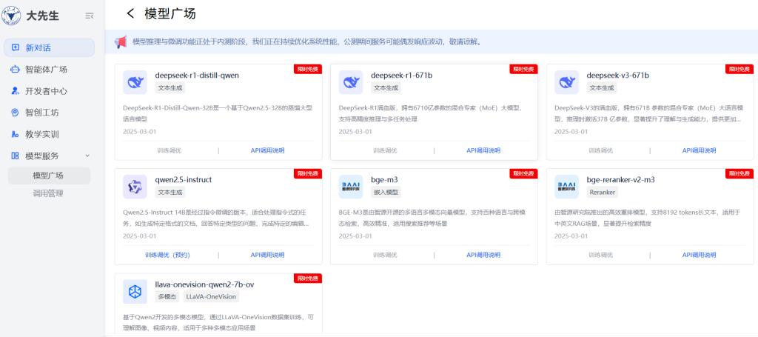Click 训练调优（预约）on qwen2.5-instruct card
758x337 pixels.
(167, 255)
